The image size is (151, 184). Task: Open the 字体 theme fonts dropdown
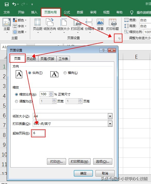pos(20,26)
